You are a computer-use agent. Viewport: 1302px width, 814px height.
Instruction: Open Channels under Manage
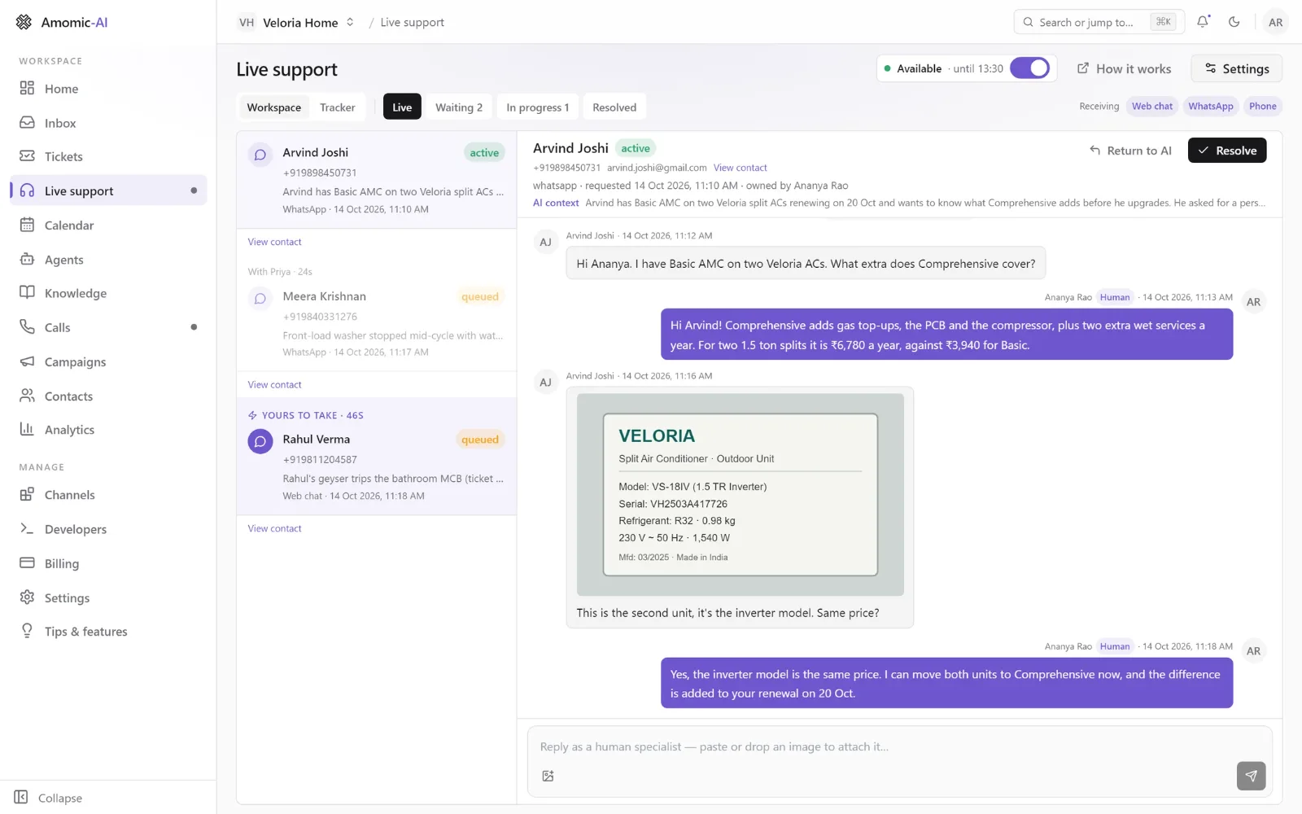(x=108, y=495)
